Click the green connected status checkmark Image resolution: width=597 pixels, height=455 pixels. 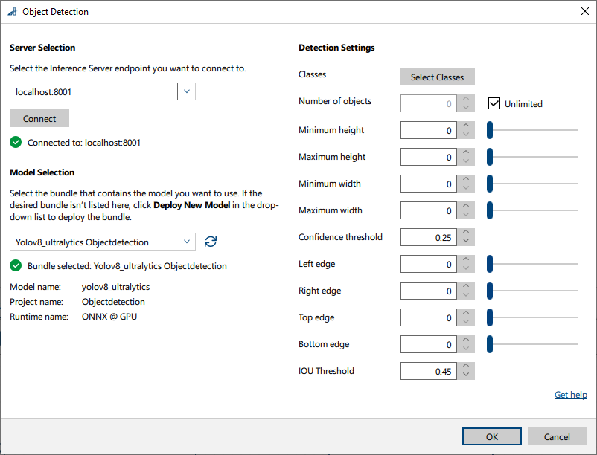[16, 143]
